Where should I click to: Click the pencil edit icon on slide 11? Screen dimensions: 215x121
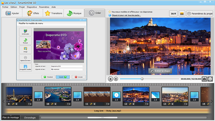[x=91, y=104]
